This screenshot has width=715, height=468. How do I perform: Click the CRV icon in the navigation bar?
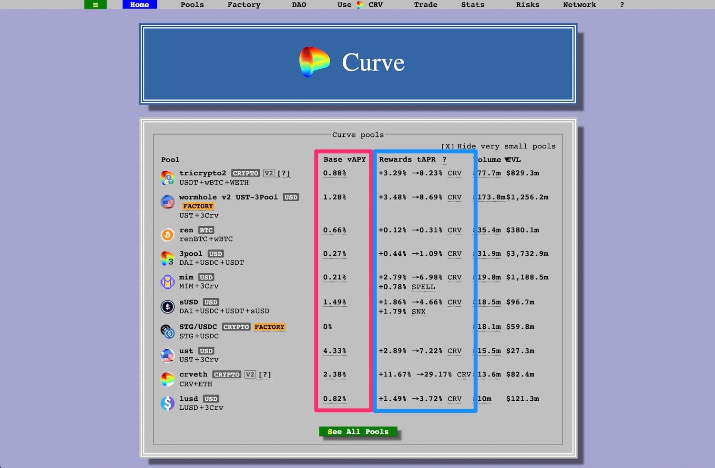click(x=360, y=5)
